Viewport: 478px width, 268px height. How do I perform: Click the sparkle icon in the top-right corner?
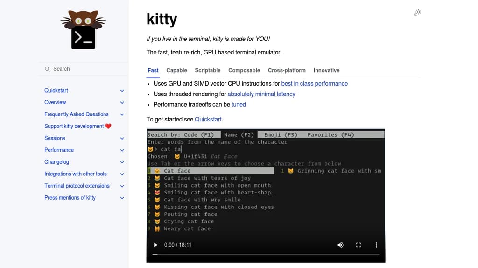point(417,13)
